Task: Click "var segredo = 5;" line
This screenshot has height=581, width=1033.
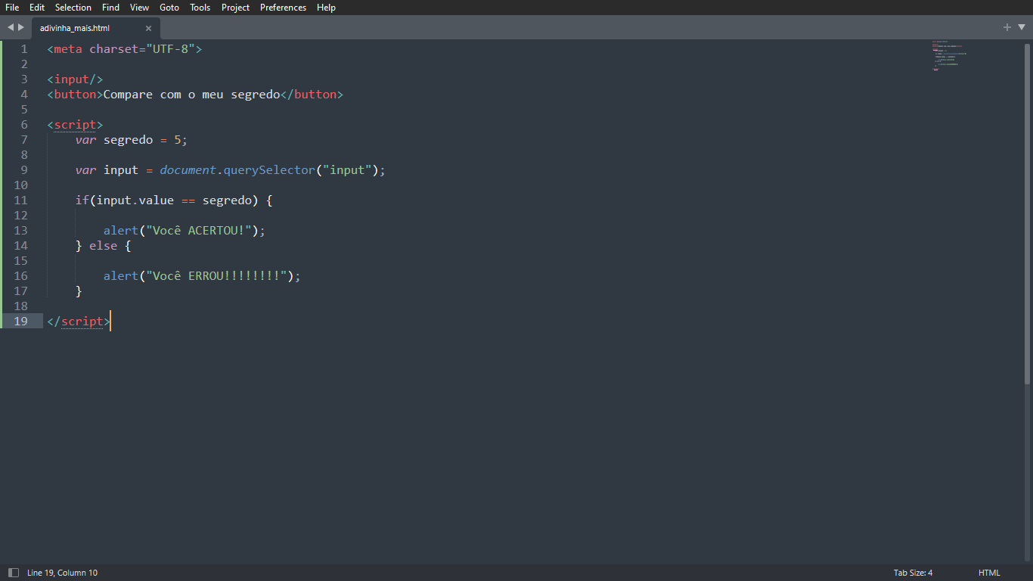Action: tap(132, 140)
